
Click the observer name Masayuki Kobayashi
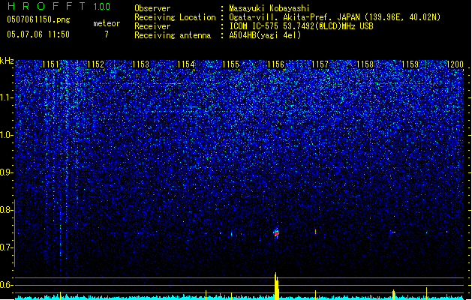(x=269, y=8)
